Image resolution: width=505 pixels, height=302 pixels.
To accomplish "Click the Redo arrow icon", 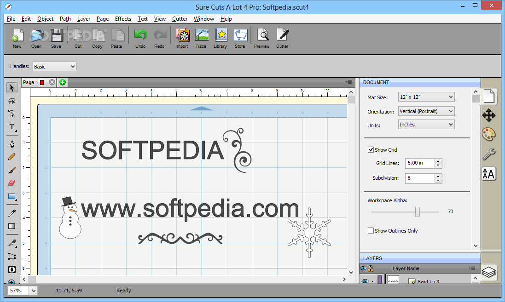I will (160, 35).
